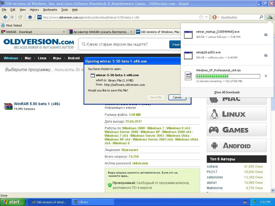275x206 pixels.
Task: Switch to the WinRAR - Download tab
Action: pyautogui.click(x=33, y=32)
